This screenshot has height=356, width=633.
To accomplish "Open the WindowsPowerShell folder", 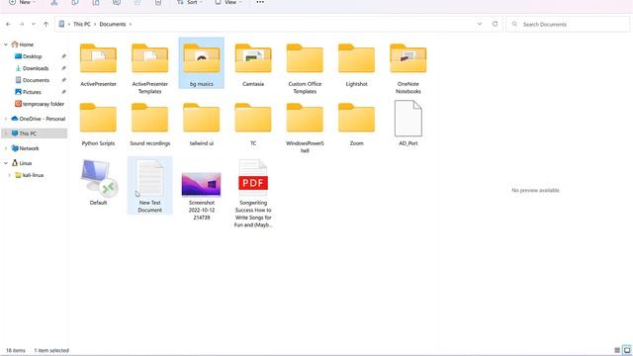I will [x=305, y=128].
